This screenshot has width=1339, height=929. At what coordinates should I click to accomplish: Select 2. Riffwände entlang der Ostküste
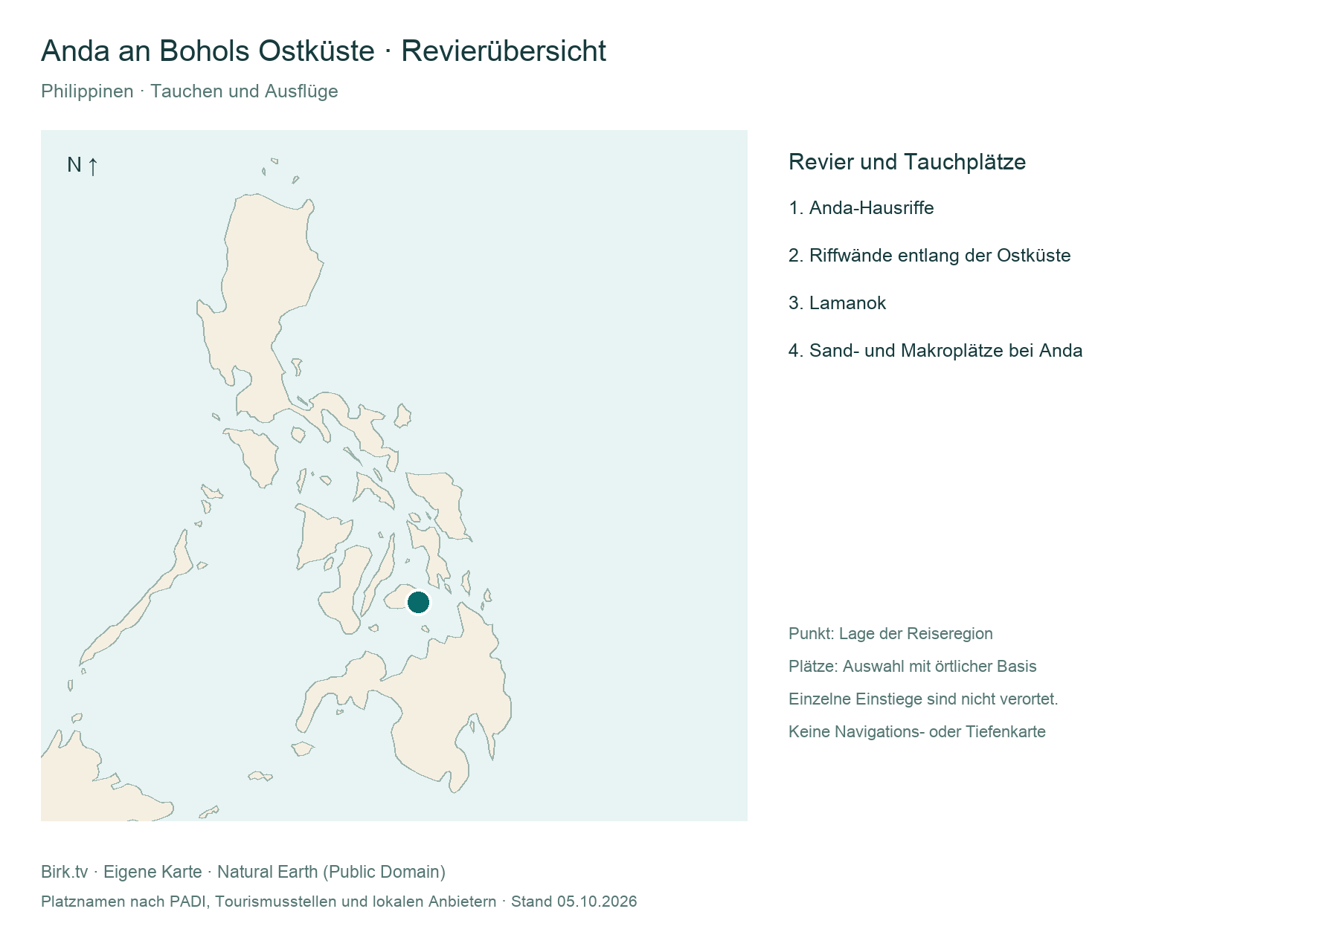(929, 256)
